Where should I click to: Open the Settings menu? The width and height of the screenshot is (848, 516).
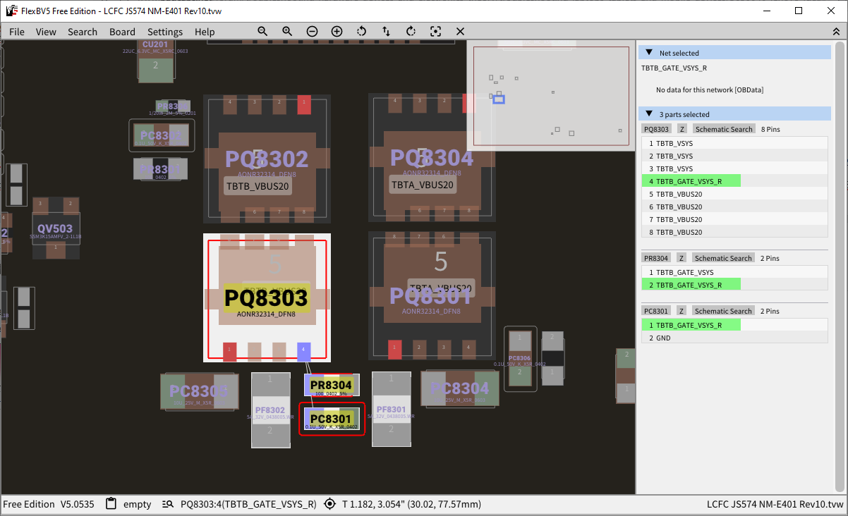(164, 32)
